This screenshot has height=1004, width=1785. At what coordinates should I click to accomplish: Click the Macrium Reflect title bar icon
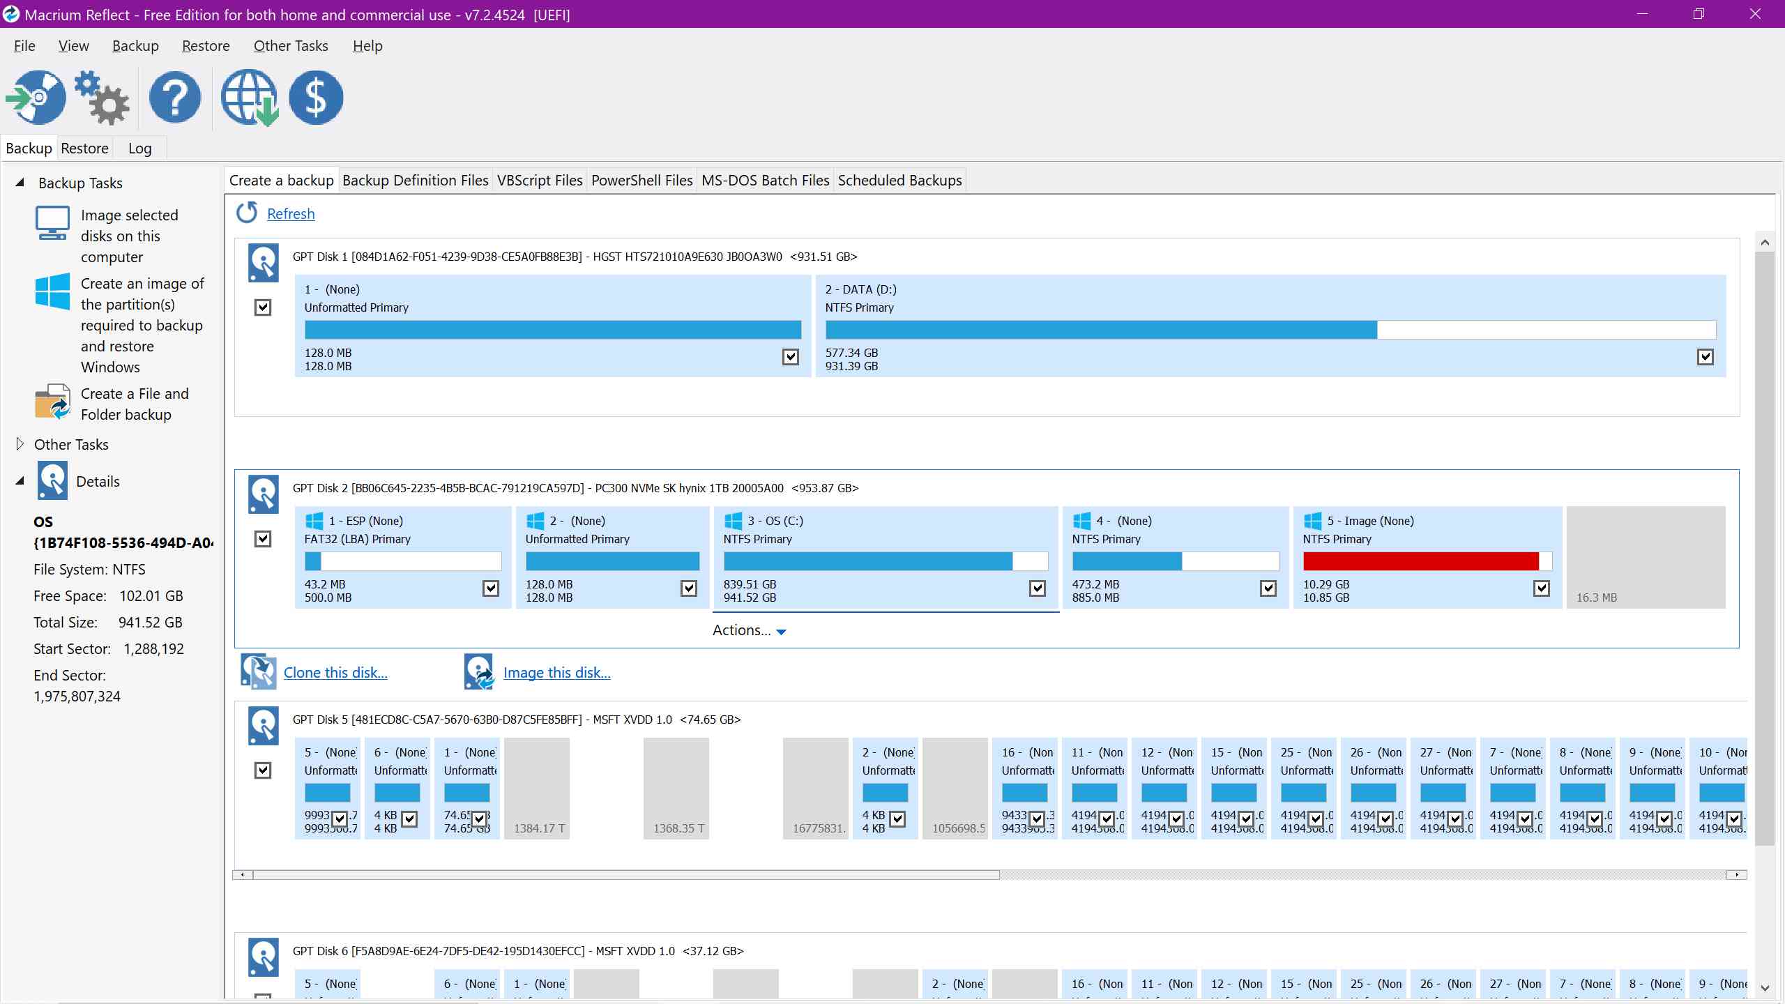(x=11, y=14)
